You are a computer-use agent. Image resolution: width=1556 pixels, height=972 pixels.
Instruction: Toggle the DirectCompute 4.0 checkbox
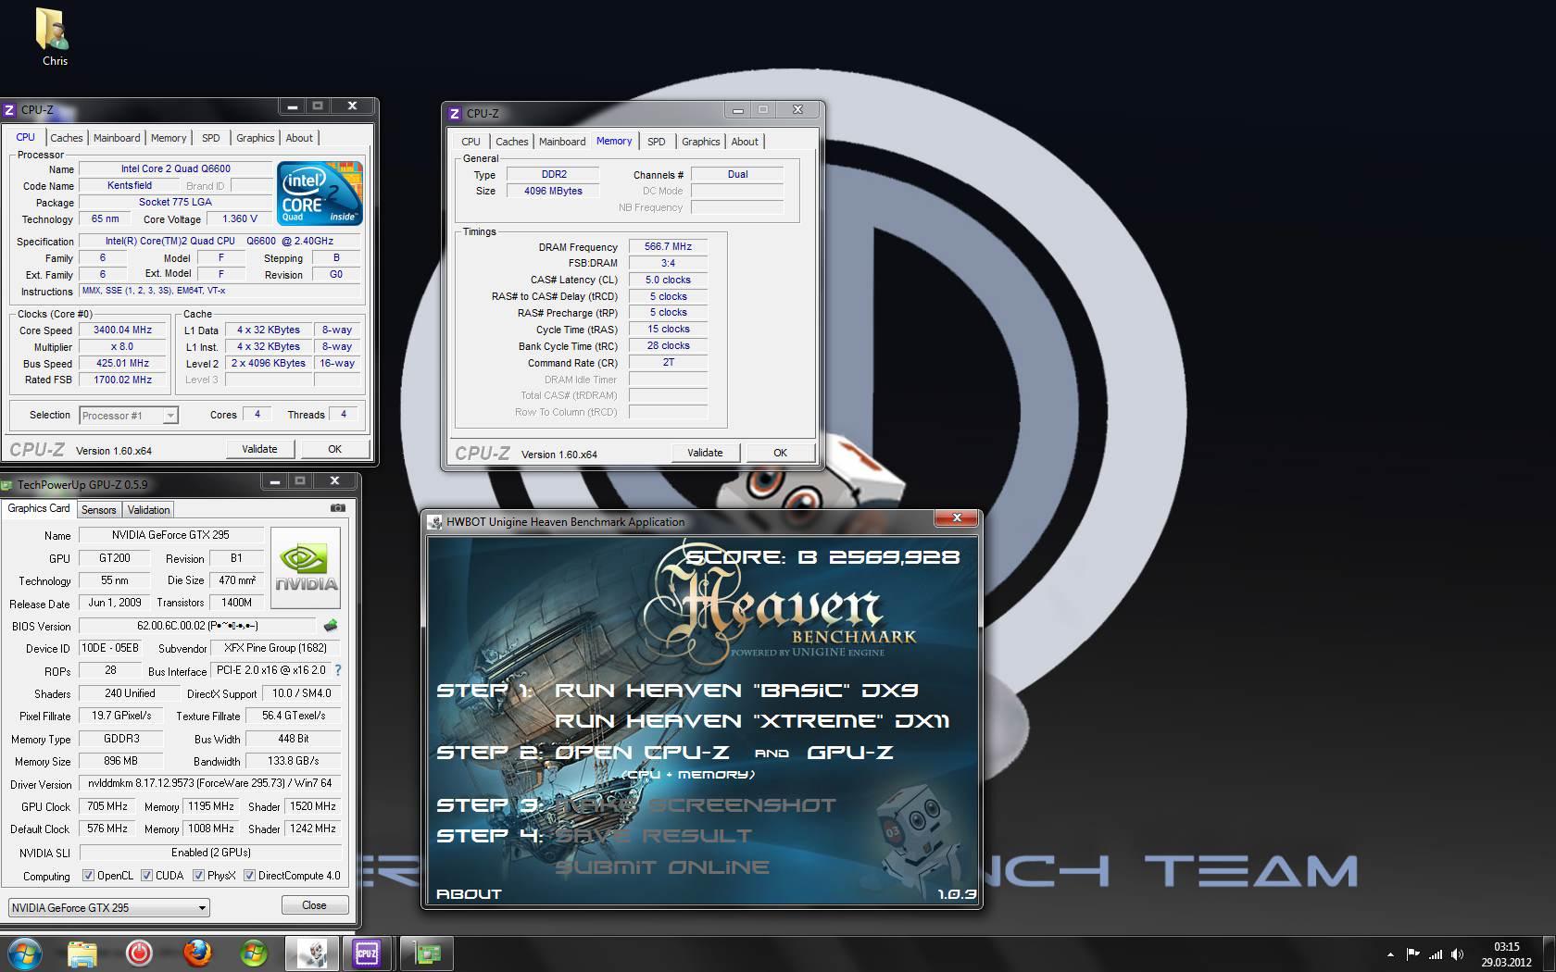tap(249, 875)
